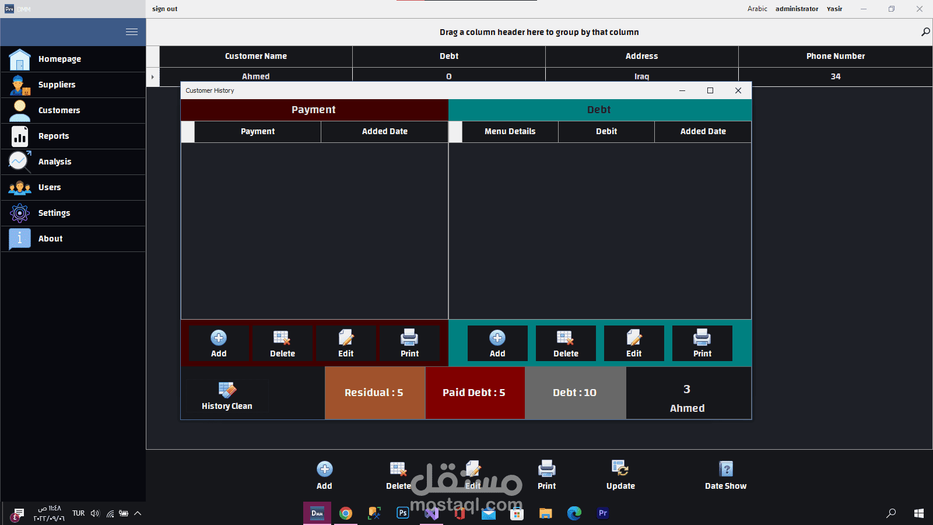Open the Suppliers section
This screenshot has width=933, height=525.
coord(73,85)
